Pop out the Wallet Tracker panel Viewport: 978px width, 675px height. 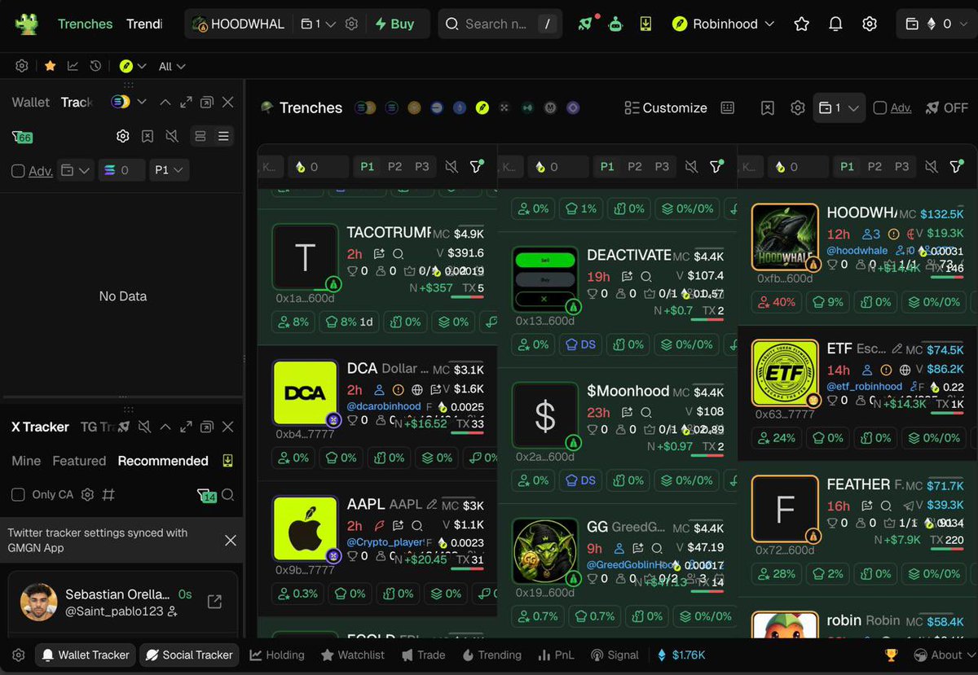point(207,102)
